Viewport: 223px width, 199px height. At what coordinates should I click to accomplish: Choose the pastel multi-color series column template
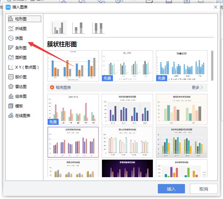point(182,109)
